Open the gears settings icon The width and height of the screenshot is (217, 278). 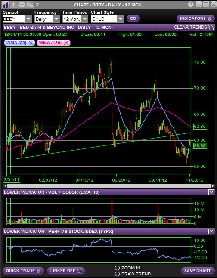tap(30, 5)
